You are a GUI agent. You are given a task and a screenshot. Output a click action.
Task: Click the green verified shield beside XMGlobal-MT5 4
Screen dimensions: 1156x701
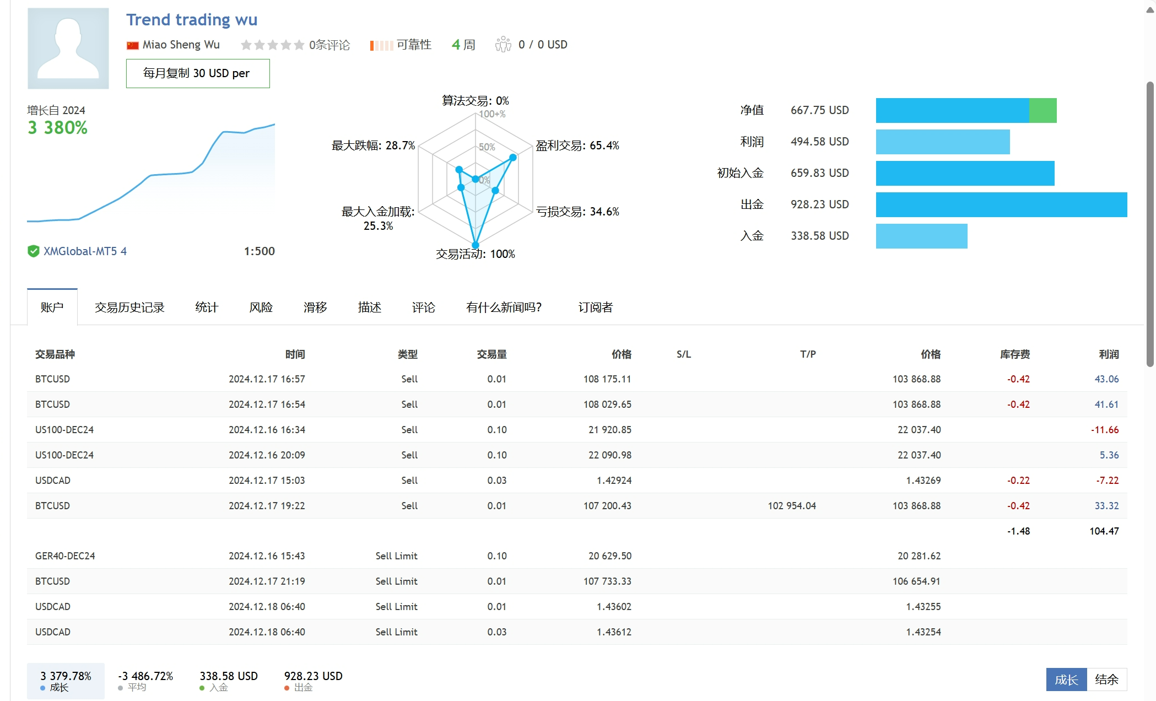pyautogui.click(x=33, y=251)
